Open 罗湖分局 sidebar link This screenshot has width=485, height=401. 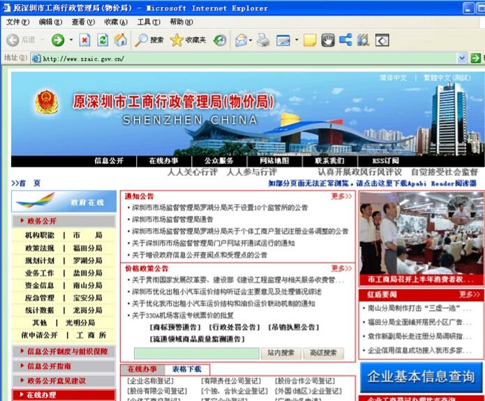[x=87, y=261]
